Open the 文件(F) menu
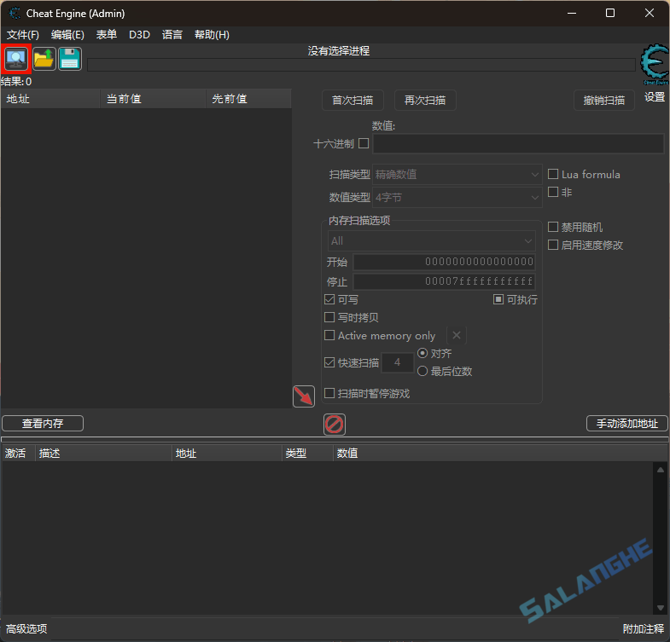 [23, 35]
